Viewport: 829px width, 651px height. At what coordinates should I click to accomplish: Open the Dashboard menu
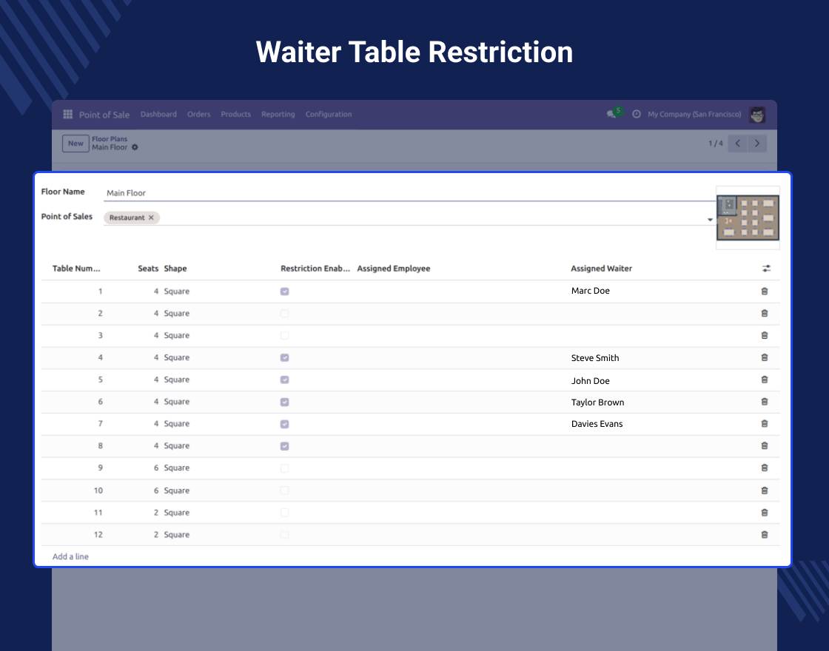click(x=158, y=114)
